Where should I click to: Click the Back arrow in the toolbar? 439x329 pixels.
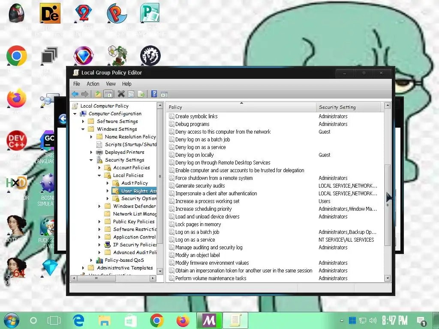[75, 94]
